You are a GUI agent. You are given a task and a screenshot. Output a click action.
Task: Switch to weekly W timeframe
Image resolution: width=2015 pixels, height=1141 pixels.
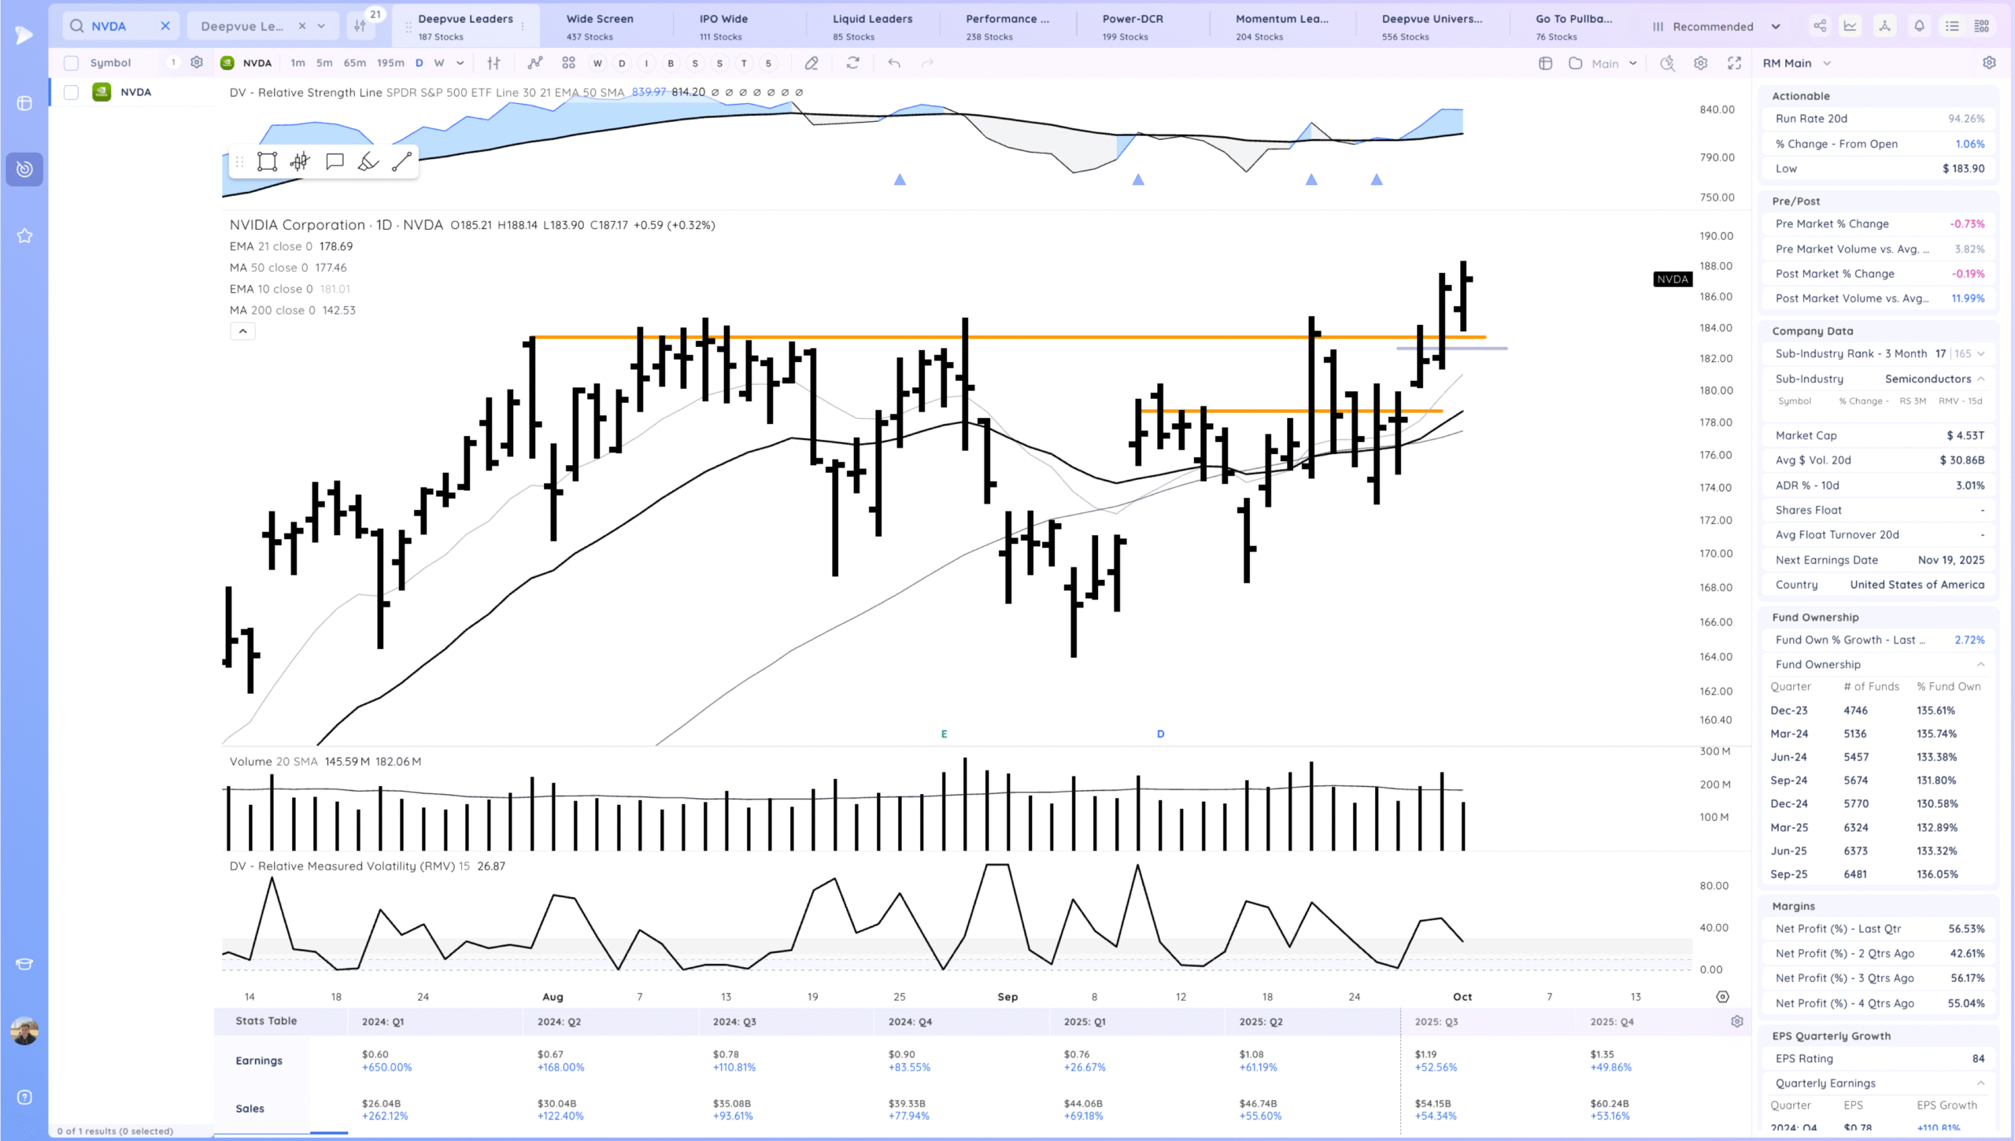(x=439, y=63)
